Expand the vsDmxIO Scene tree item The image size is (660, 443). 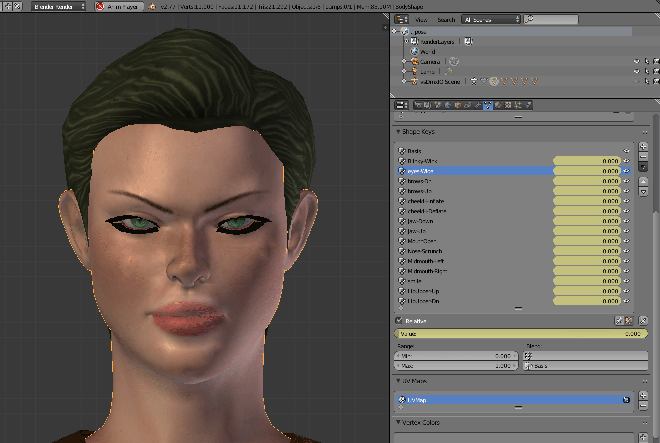[x=404, y=81]
